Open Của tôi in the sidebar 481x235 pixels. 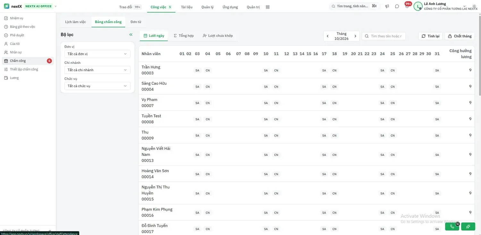click(28, 44)
